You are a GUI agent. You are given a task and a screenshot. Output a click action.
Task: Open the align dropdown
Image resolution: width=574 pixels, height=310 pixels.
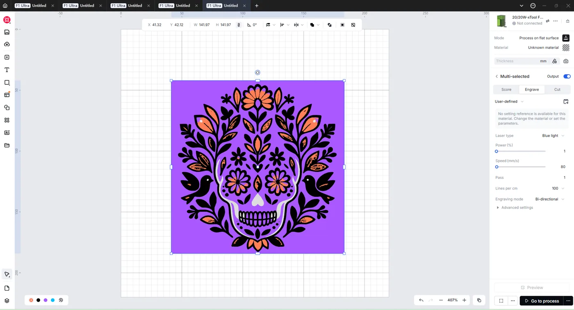coord(285,25)
